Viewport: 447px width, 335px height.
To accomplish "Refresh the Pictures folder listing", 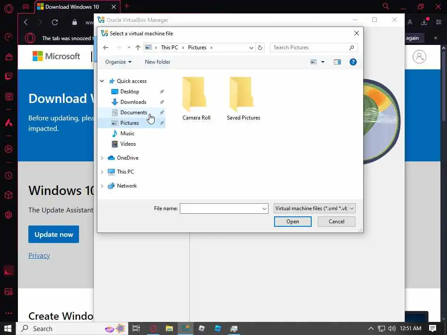I will click(260, 48).
